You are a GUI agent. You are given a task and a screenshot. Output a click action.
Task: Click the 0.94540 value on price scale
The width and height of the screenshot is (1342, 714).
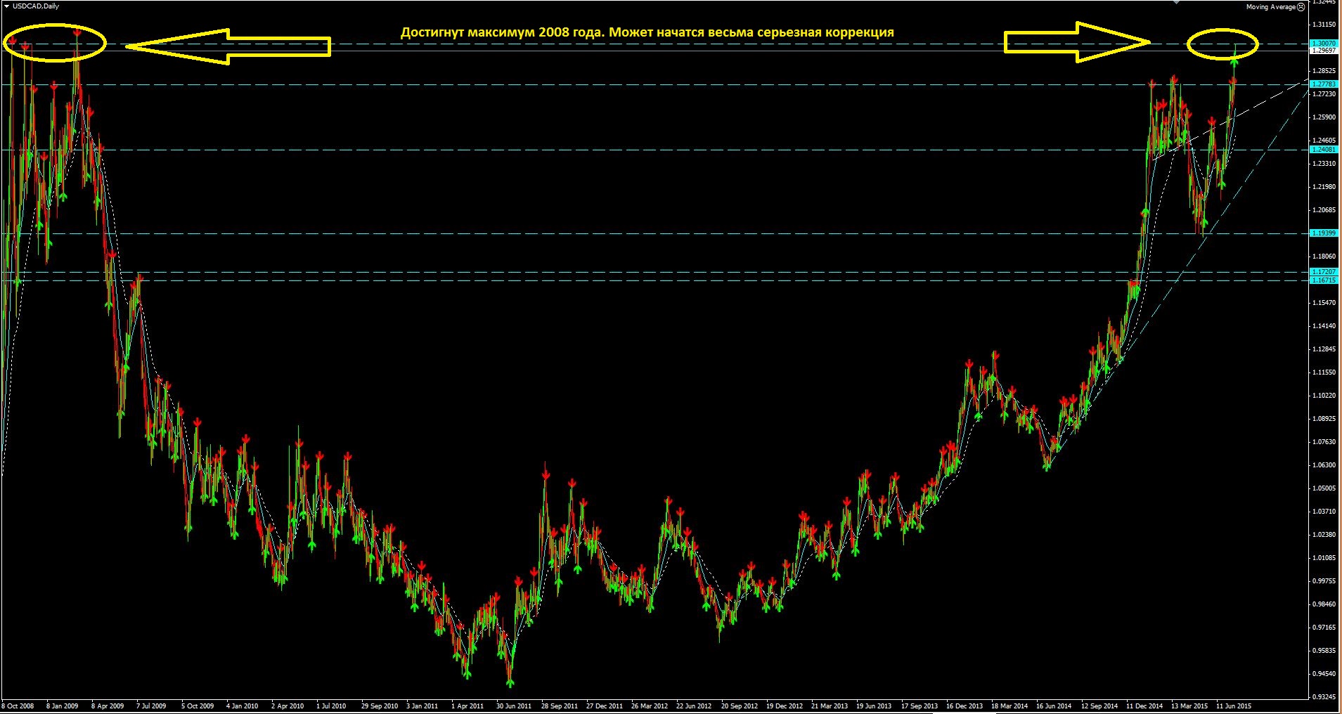tap(1324, 674)
